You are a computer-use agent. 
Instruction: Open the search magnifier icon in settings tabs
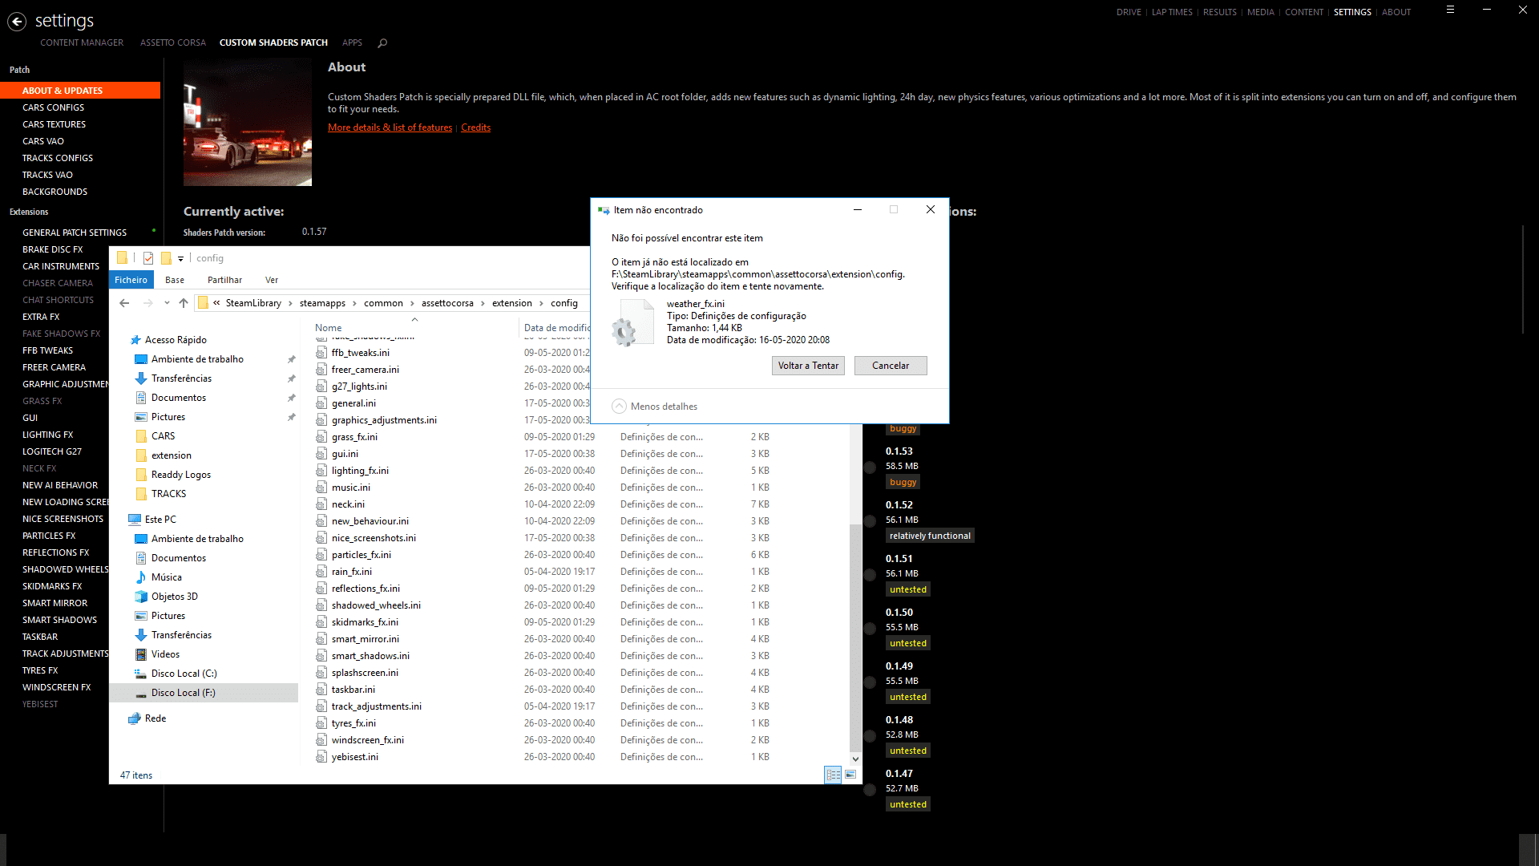point(382,43)
